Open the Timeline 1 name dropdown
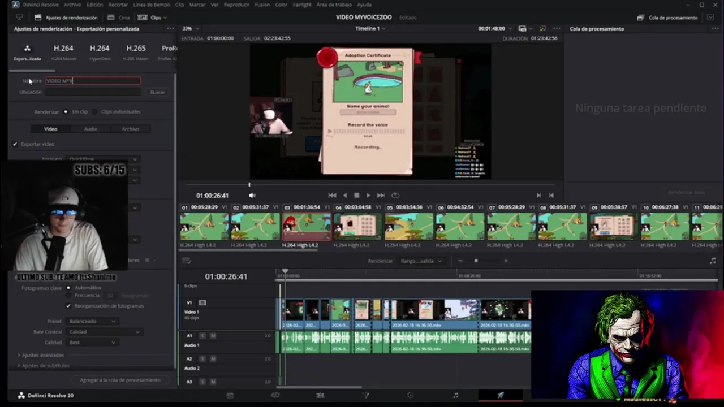The height and width of the screenshot is (407, 724). coord(370,29)
